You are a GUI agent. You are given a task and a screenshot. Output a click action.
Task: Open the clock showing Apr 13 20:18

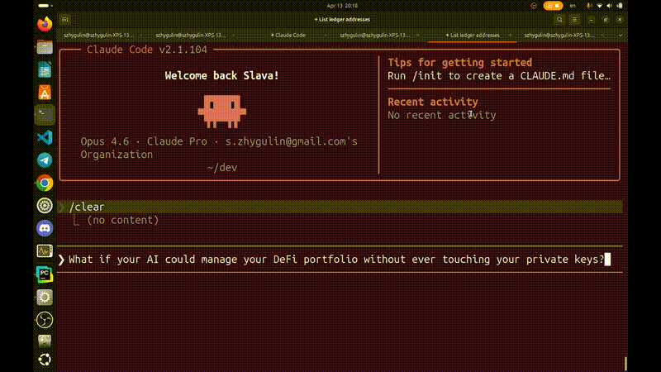pos(342,6)
